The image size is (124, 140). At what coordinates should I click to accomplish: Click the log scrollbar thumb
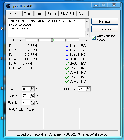(x=87, y=30)
